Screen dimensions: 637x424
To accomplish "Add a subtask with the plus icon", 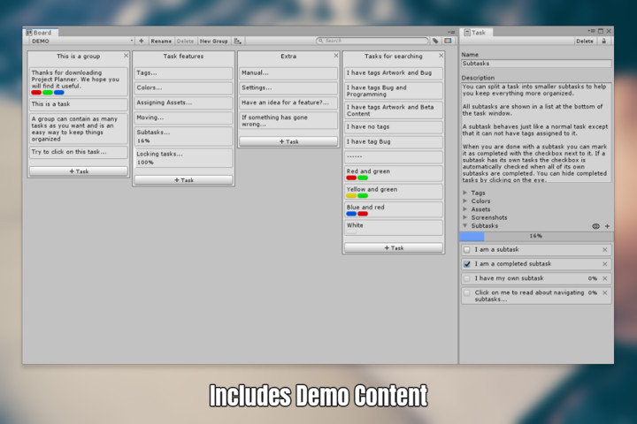I will click(607, 226).
